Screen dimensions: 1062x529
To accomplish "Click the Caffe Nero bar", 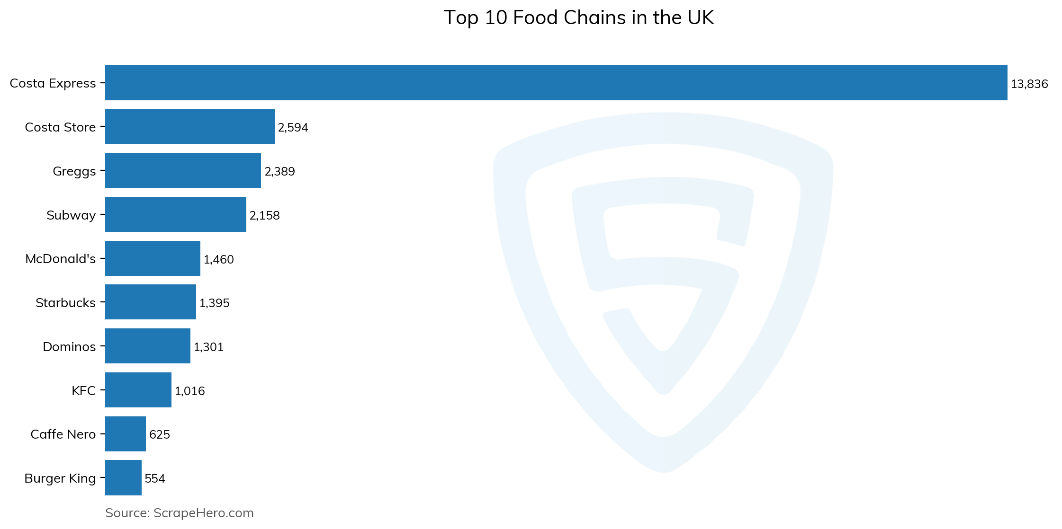I will (126, 434).
